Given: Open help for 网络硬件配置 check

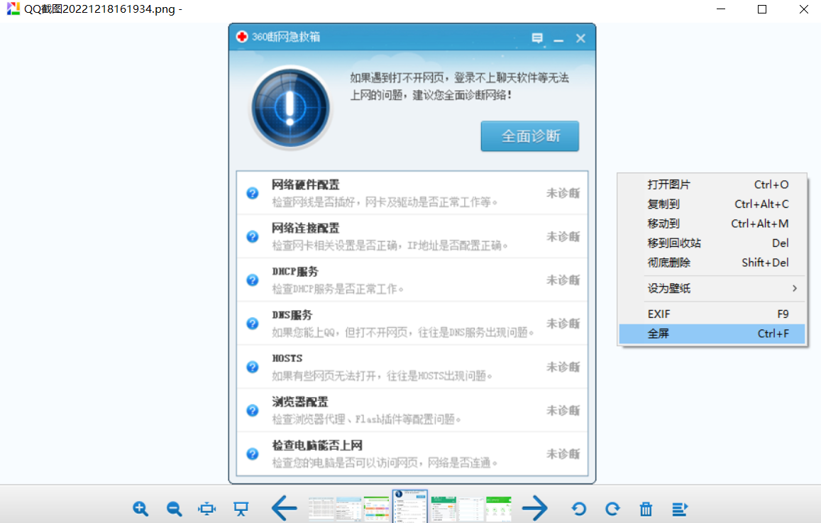Looking at the screenshot, I should [252, 192].
